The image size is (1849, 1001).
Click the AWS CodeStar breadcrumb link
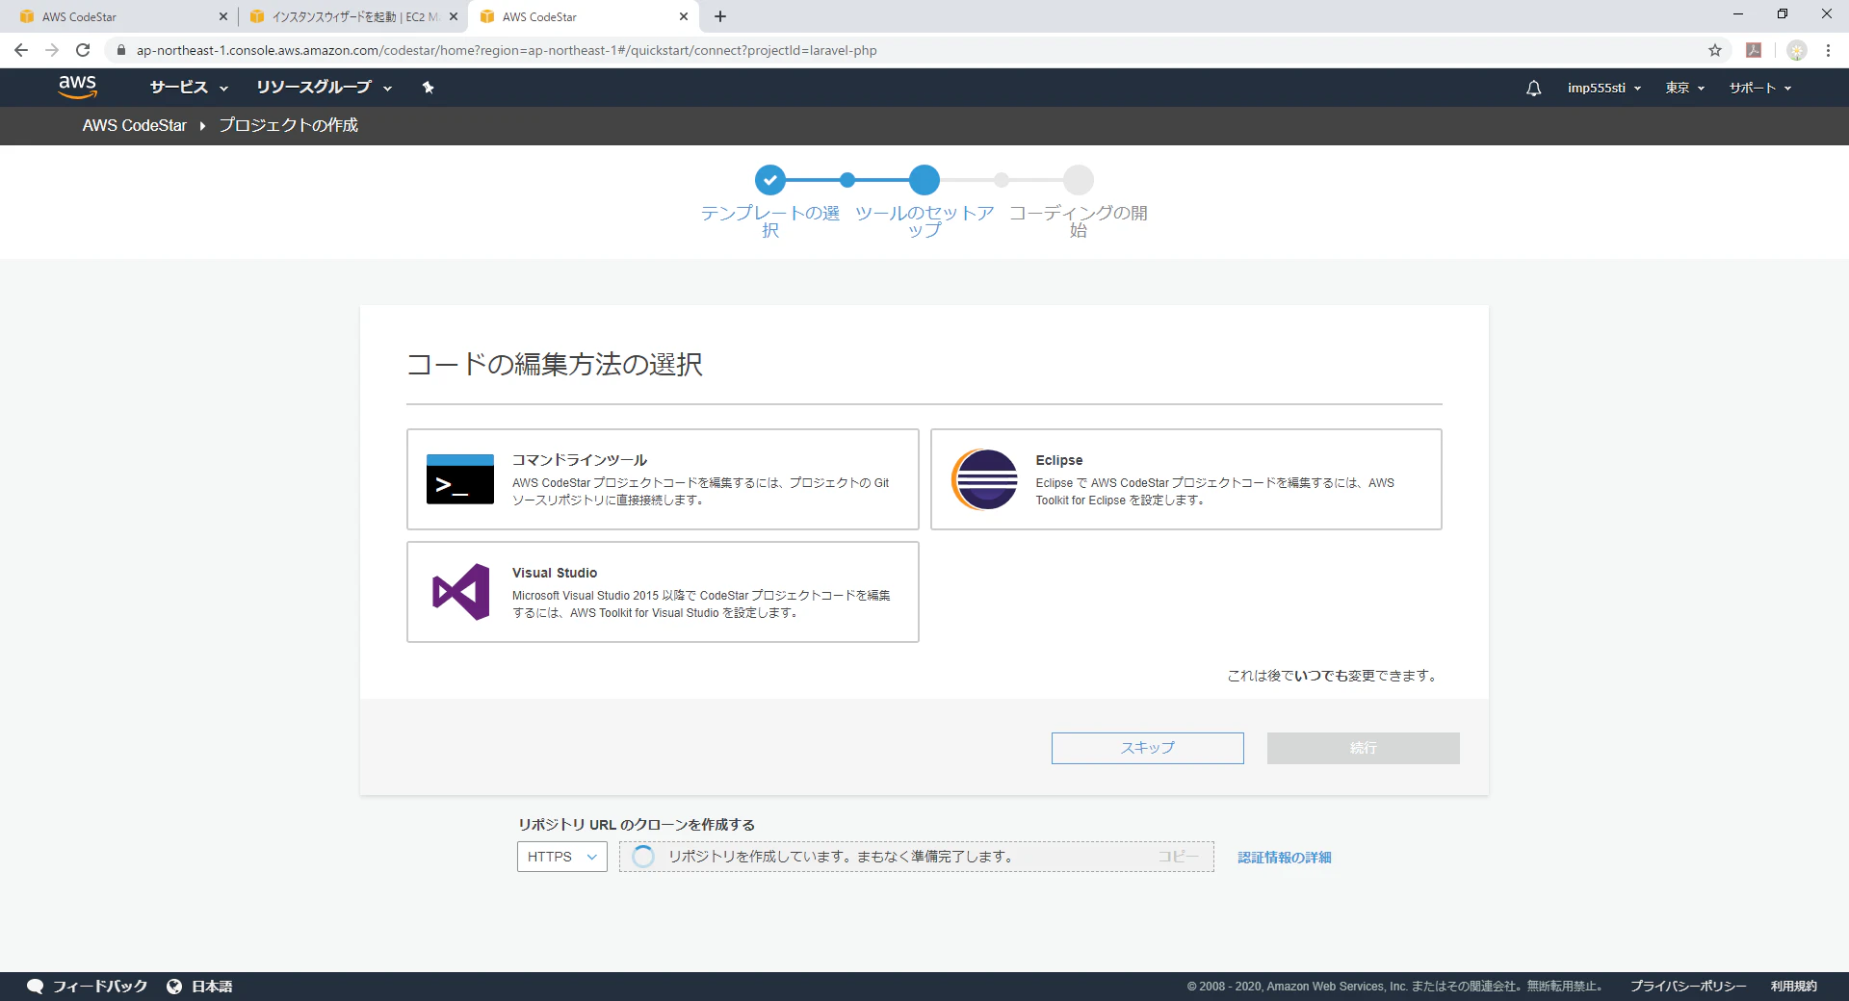tap(135, 125)
